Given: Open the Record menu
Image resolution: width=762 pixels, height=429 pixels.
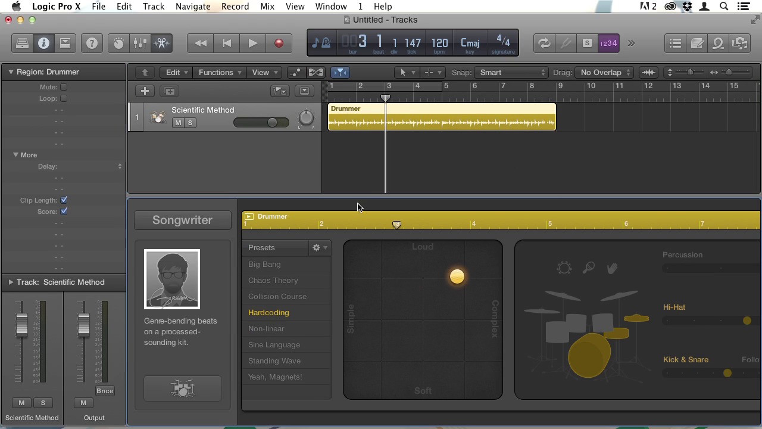Looking at the screenshot, I should tap(235, 7).
